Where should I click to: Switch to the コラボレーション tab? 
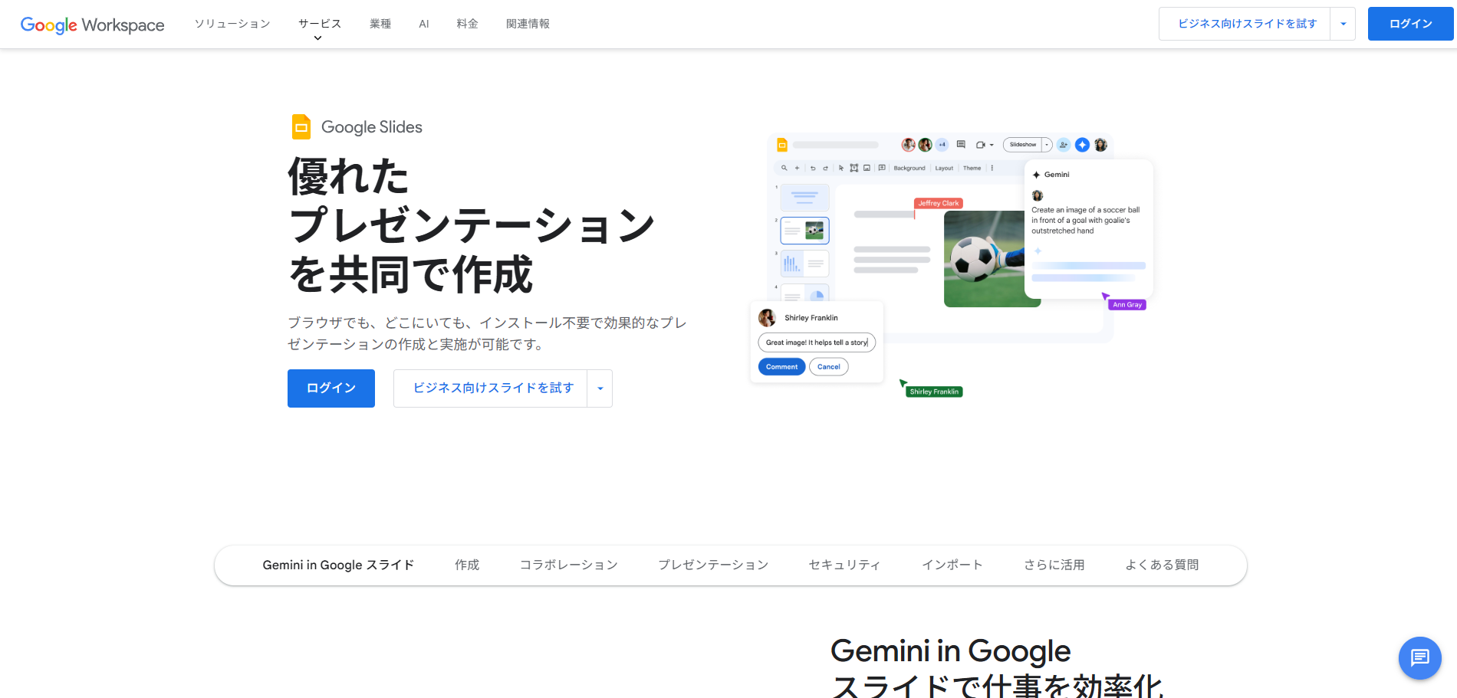click(569, 565)
